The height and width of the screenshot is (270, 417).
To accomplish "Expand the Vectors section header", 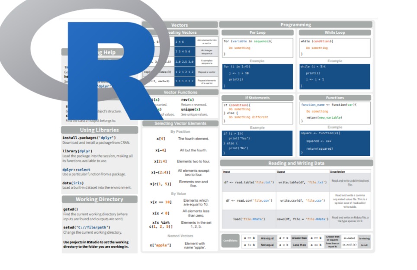I will (x=179, y=25).
